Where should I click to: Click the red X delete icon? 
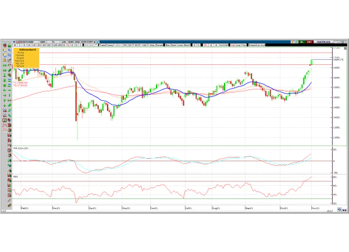point(4,125)
